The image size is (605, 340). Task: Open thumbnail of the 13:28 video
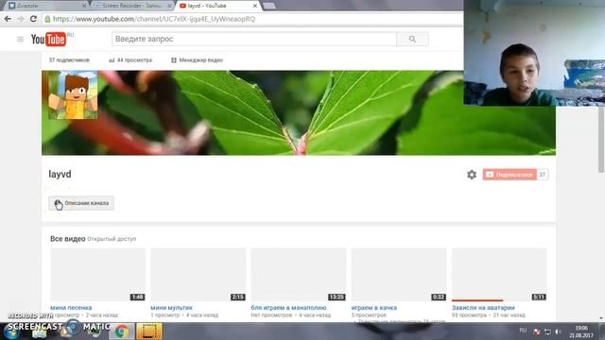click(x=299, y=275)
